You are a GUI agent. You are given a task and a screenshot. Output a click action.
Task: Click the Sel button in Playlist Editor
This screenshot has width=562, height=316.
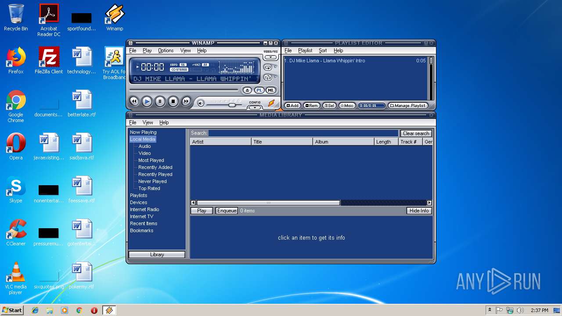point(329,105)
